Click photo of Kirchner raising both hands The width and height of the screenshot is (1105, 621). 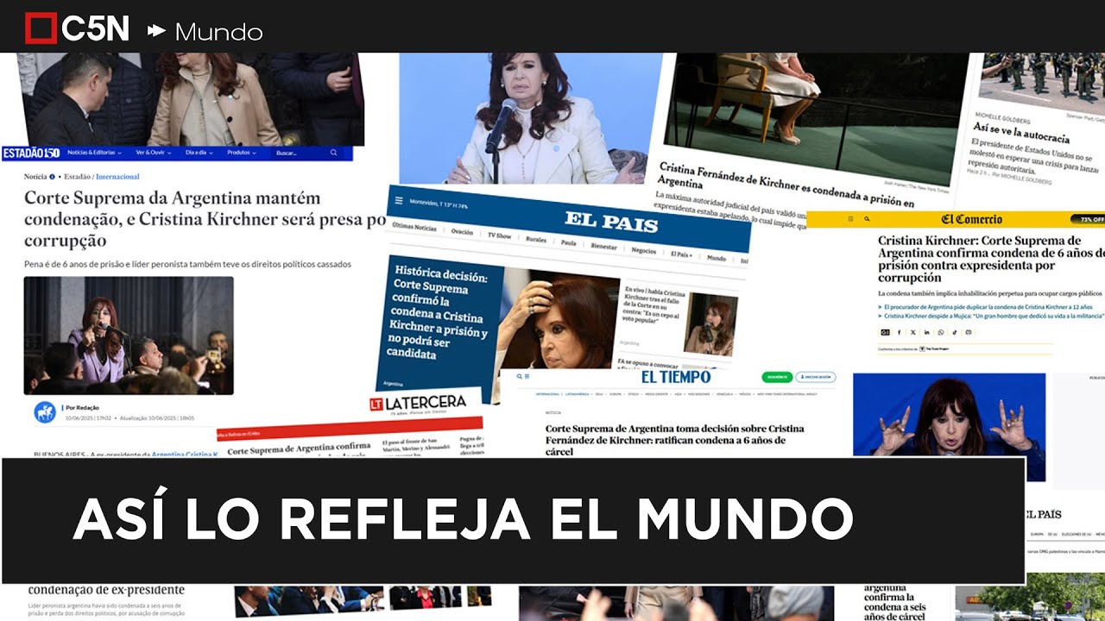click(949, 426)
